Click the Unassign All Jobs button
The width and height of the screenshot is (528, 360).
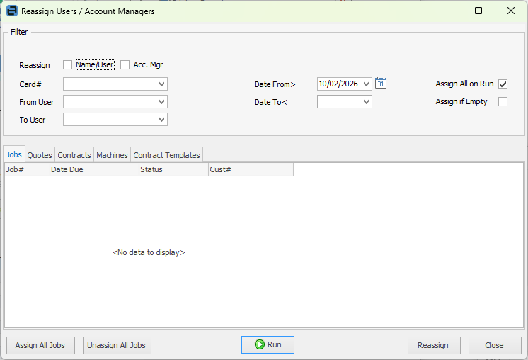point(117,345)
